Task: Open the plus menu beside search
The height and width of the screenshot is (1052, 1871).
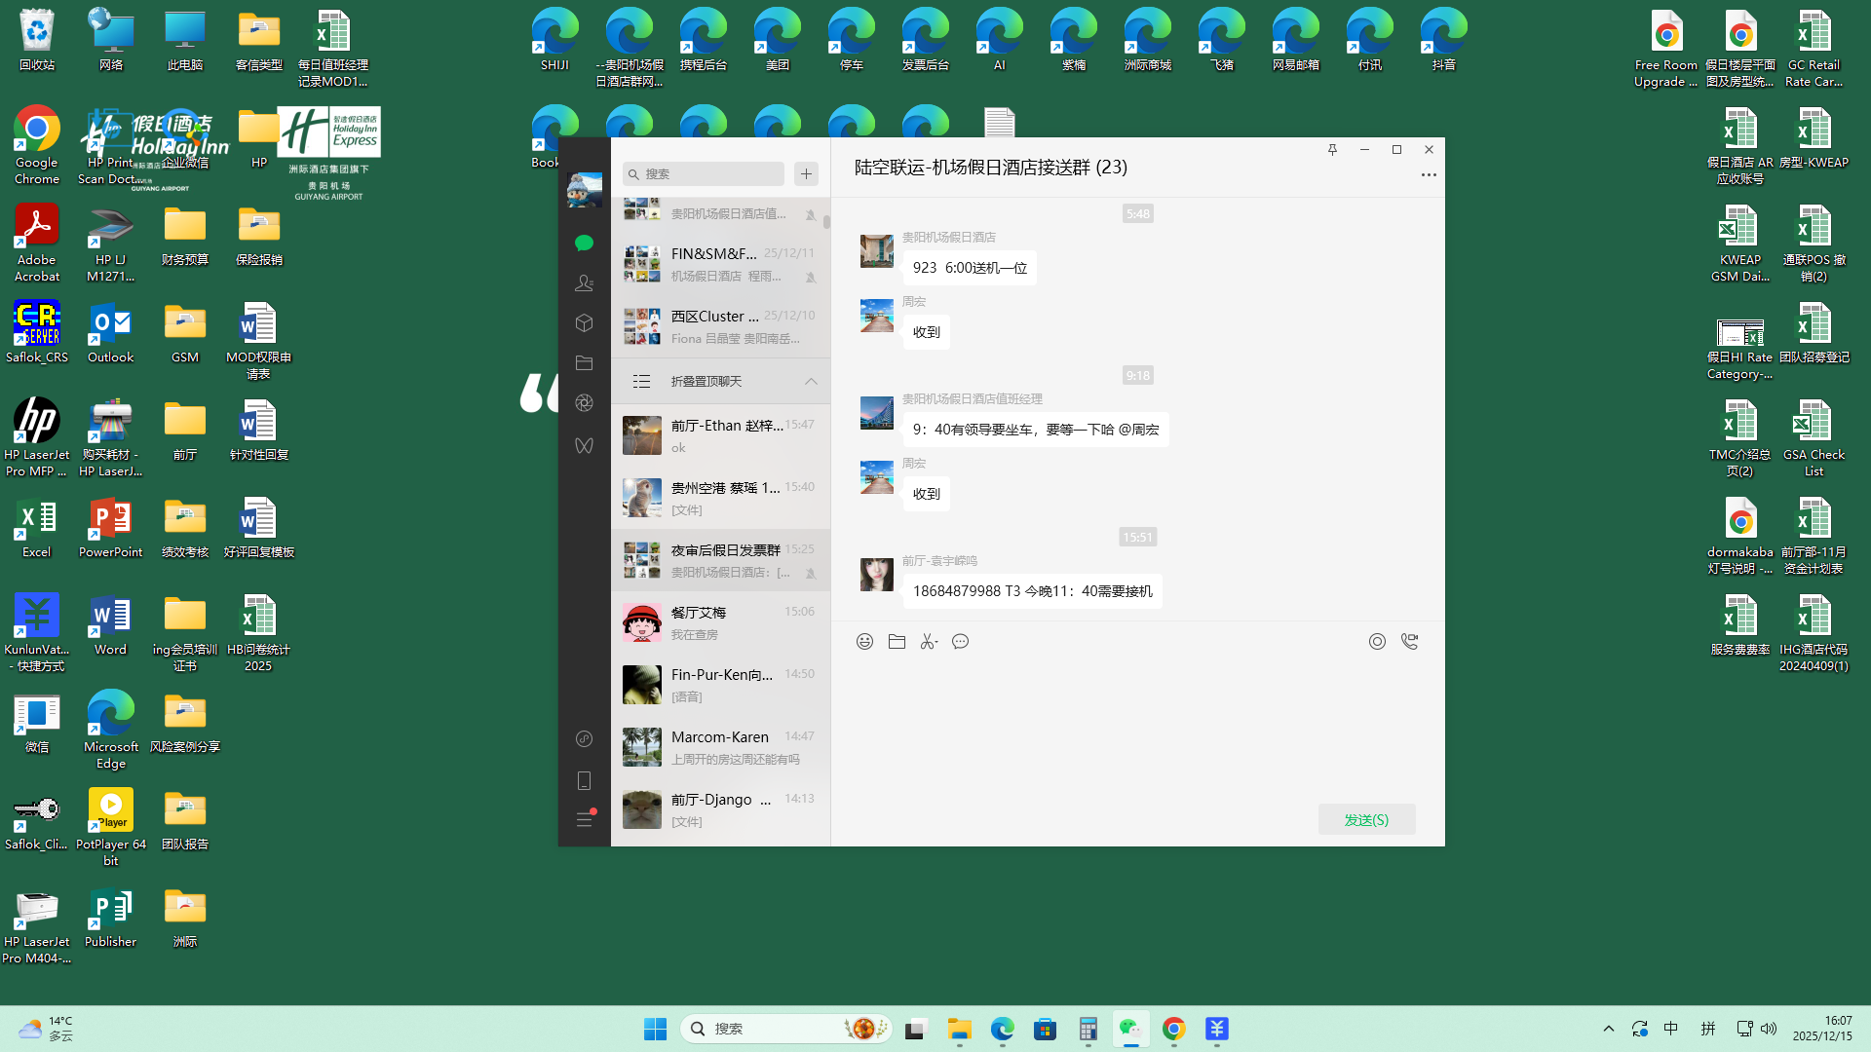Action: pos(806,174)
